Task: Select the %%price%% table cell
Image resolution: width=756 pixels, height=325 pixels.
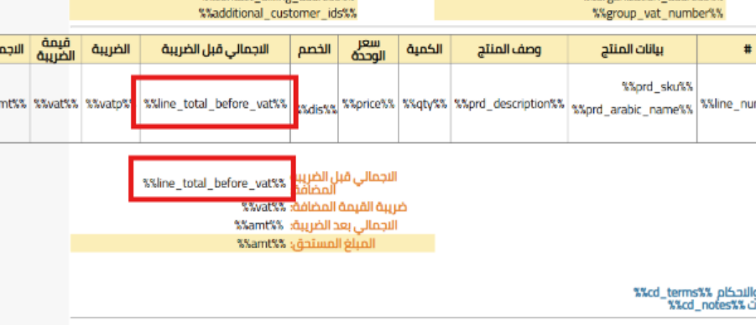Action: [x=368, y=104]
